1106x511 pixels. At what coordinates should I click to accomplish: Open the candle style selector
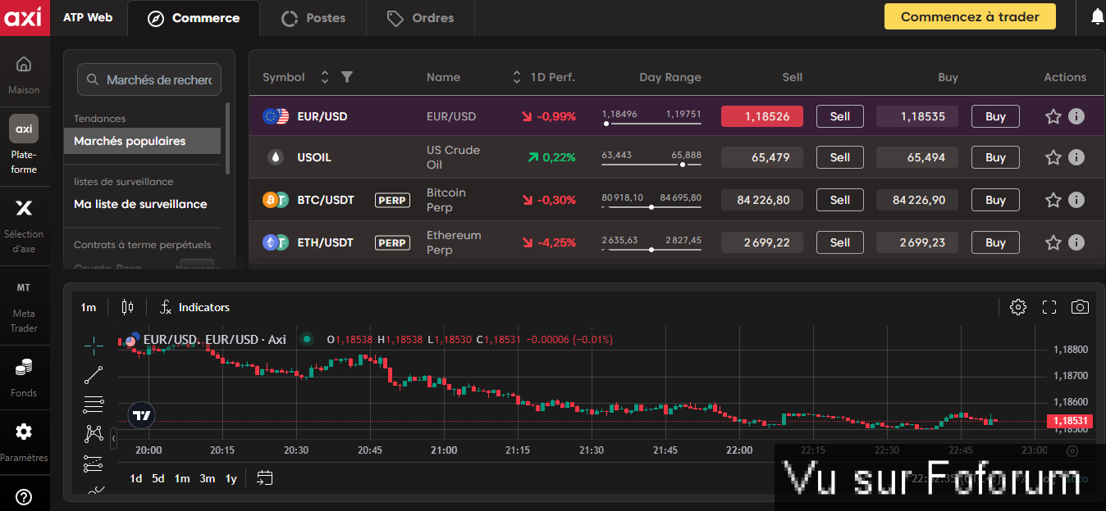[x=127, y=307]
